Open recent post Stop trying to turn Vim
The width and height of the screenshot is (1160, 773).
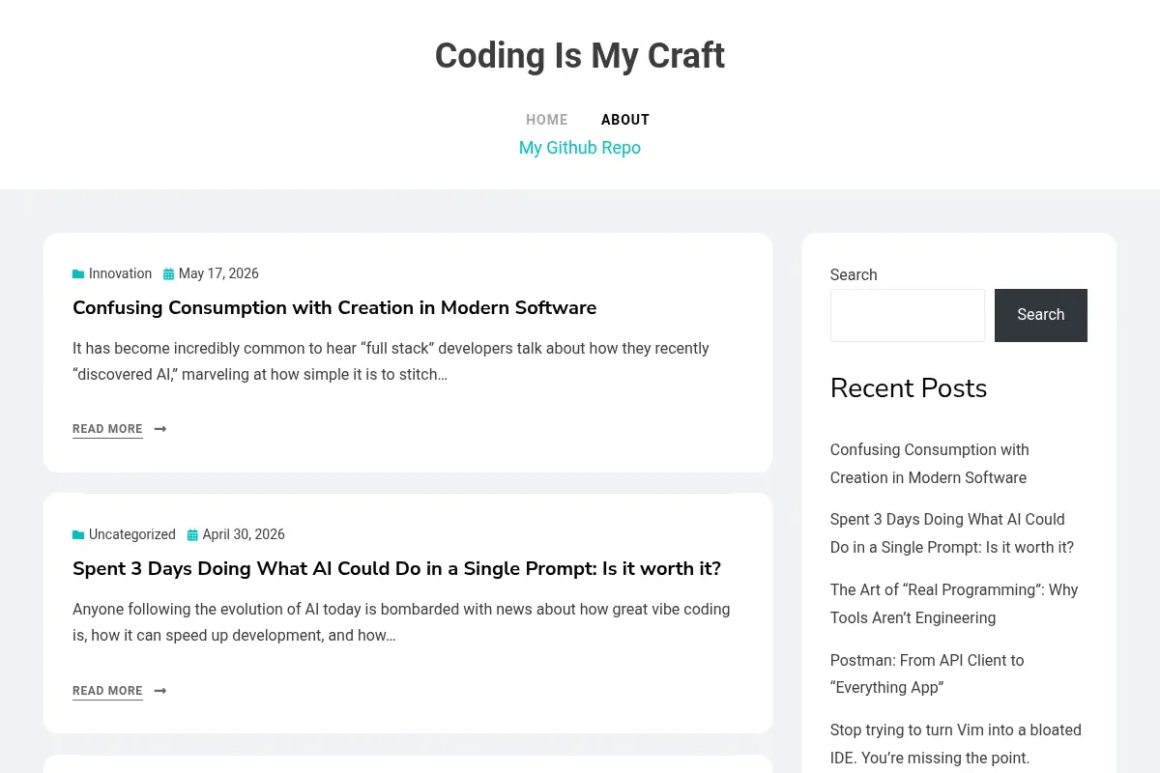pyautogui.click(x=956, y=744)
